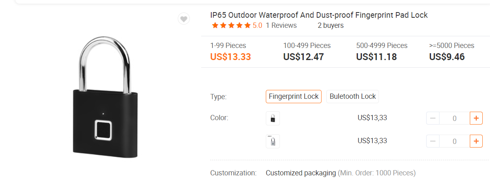Decrease quantity for the silver lock
This screenshot has height=179, width=490.
pos(433,141)
